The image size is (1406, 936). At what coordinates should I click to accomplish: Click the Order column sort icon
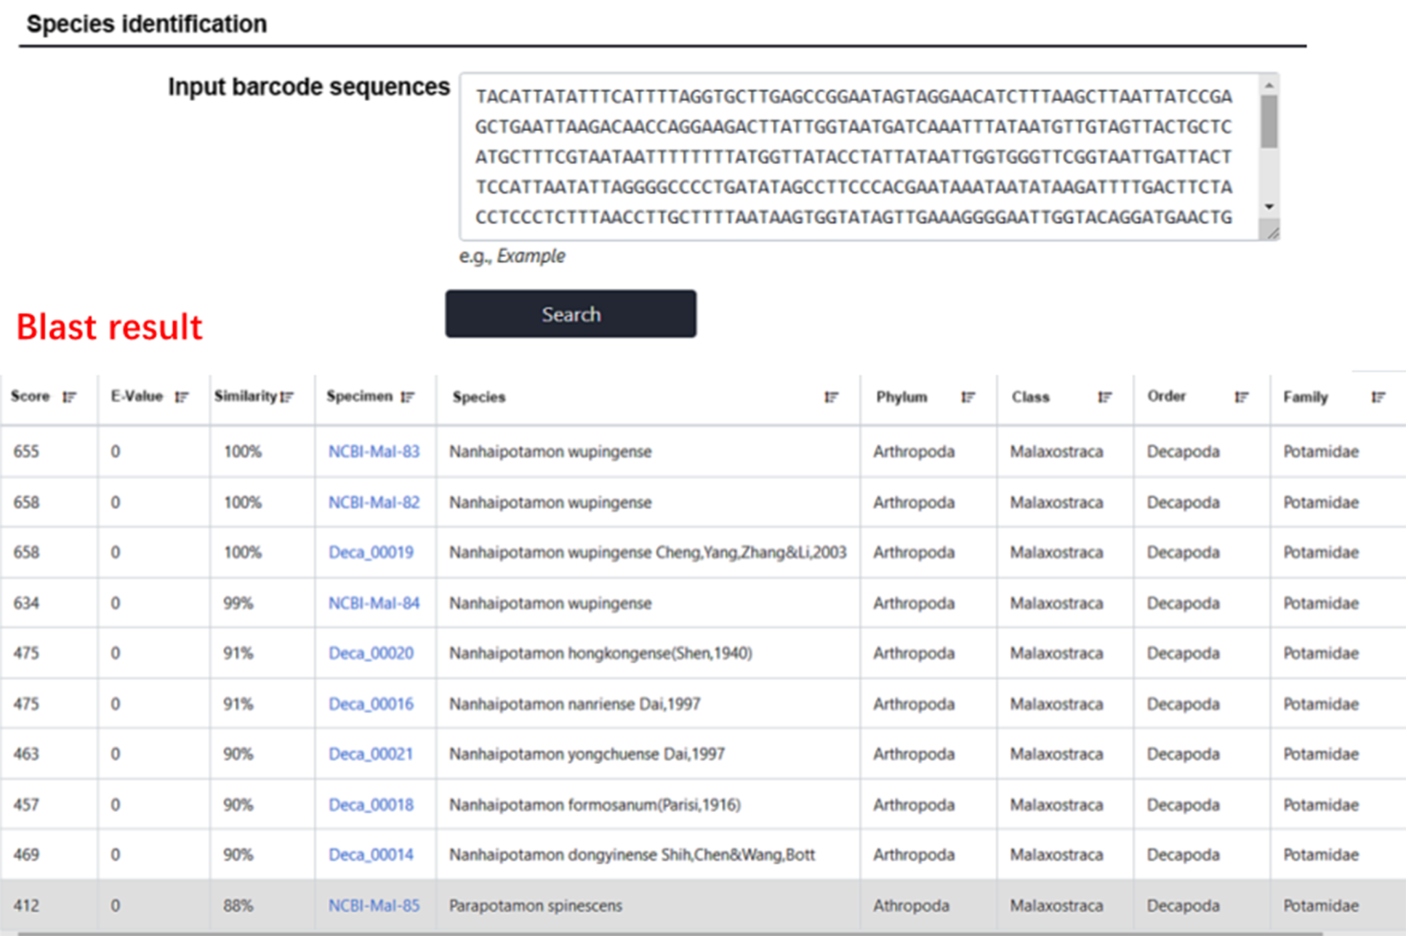pos(1241,397)
